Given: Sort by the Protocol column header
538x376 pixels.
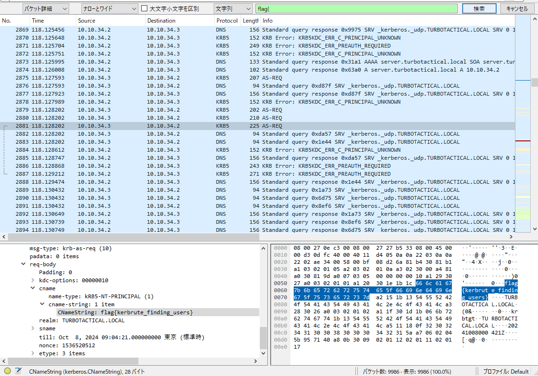Looking at the screenshot, I should point(227,21).
